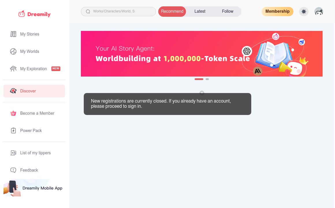Open My Exploration UFO icon

click(x=13, y=69)
